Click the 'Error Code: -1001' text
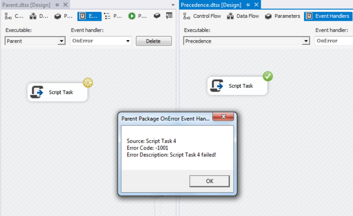 coord(148,148)
